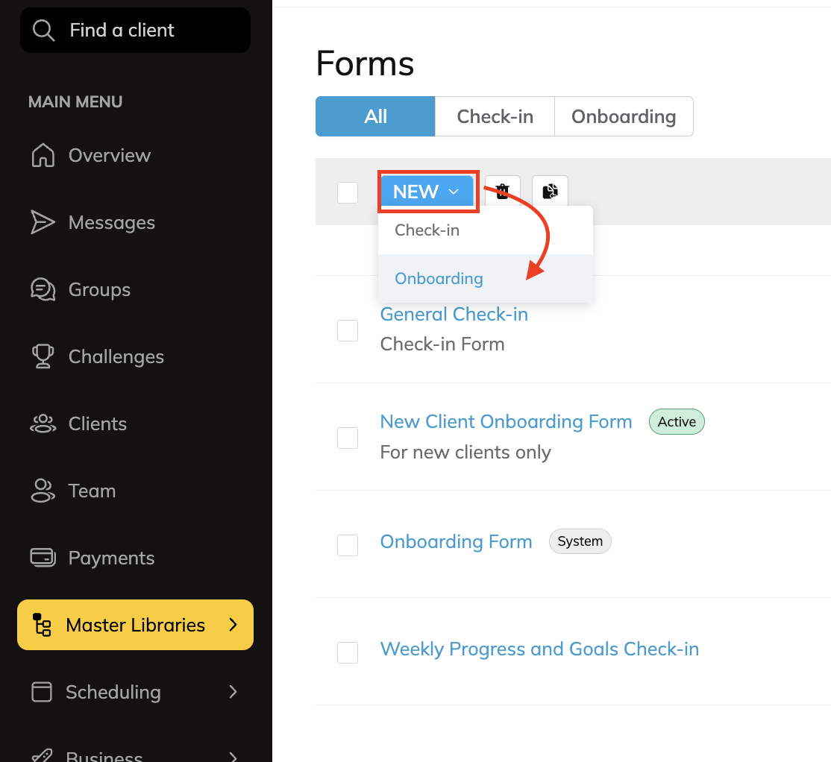Switch to the Check-in tab
The height and width of the screenshot is (762, 831).
495,116
